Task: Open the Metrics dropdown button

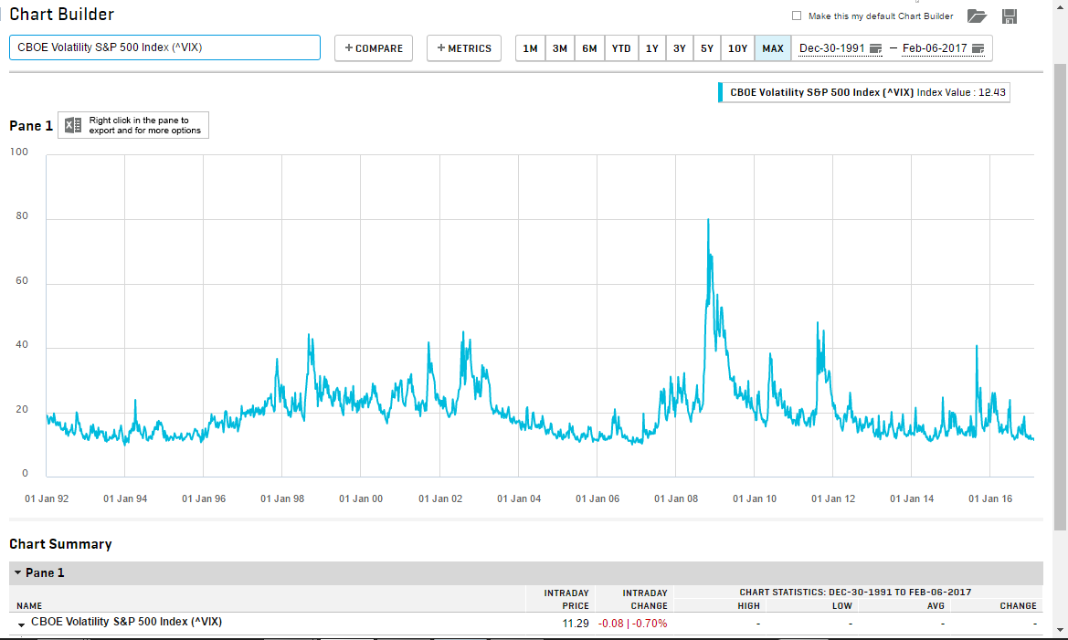Action: pos(464,48)
